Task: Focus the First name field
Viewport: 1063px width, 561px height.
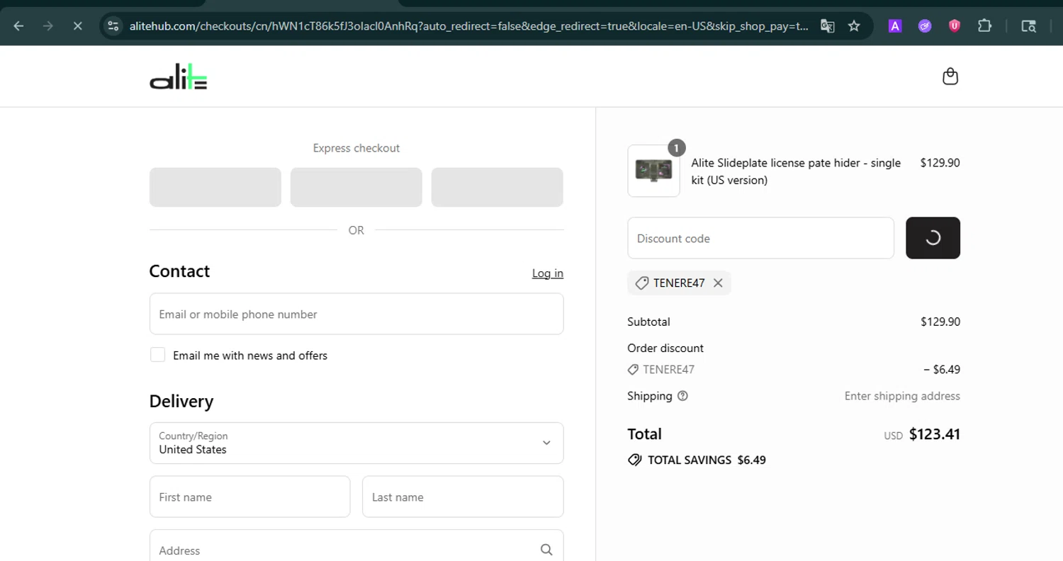Action: click(x=249, y=497)
